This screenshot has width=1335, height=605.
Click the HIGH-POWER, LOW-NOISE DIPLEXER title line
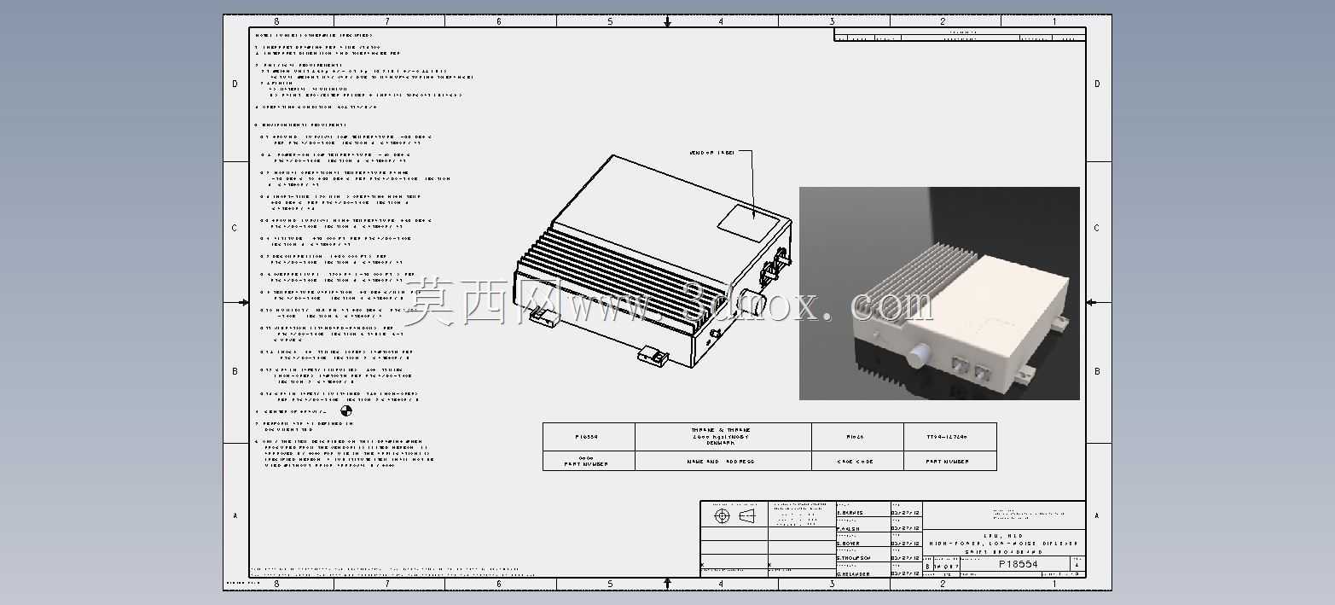(x=1004, y=543)
